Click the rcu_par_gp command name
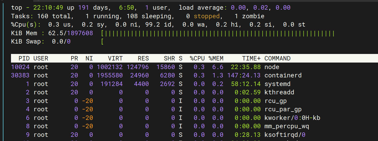The image size is (378, 141). click(x=283, y=109)
